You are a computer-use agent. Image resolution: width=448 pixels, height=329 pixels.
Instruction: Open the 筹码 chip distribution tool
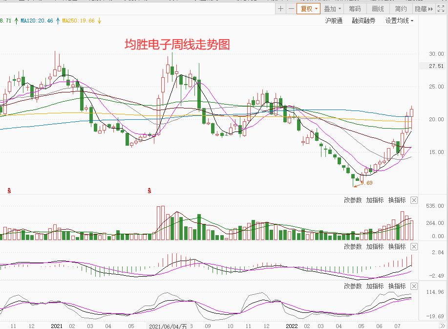355,8
